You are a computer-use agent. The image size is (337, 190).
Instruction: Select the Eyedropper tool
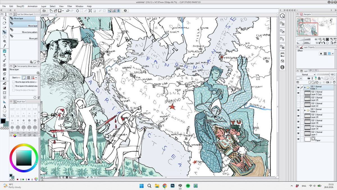pos(4,46)
